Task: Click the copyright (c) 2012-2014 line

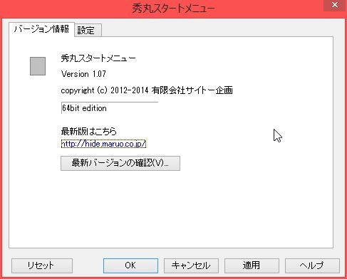Action: point(147,90)
